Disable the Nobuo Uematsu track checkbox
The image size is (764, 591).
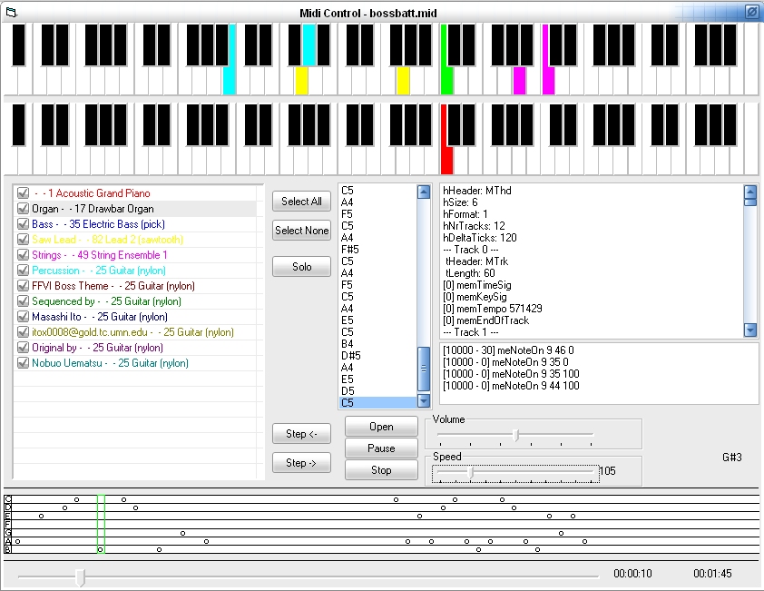coord(23,363)
